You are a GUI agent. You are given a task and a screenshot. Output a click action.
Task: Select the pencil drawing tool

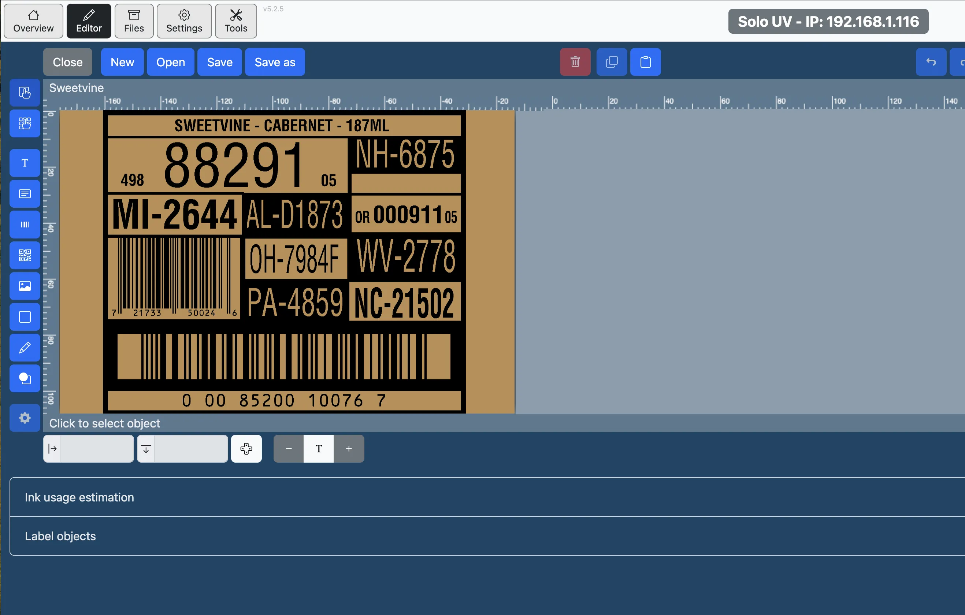click(25, 348)
